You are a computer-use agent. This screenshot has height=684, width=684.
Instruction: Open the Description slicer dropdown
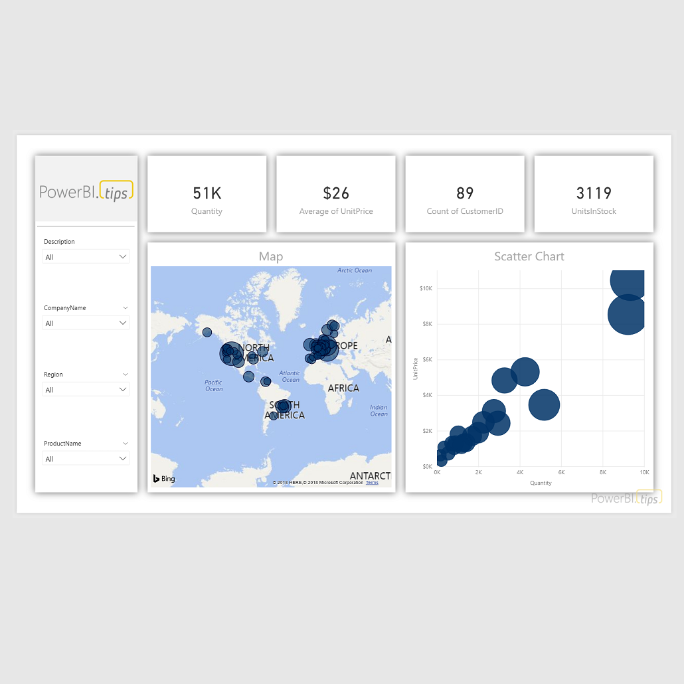pyautogui.click(x=86, y=257)
